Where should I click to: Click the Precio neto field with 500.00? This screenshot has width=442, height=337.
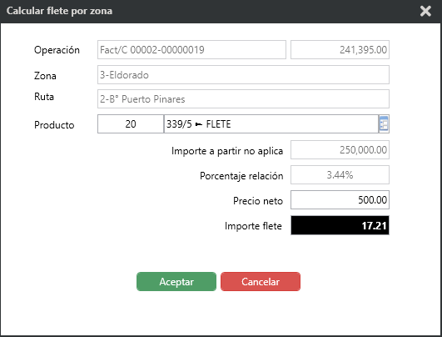click(340, 199)
